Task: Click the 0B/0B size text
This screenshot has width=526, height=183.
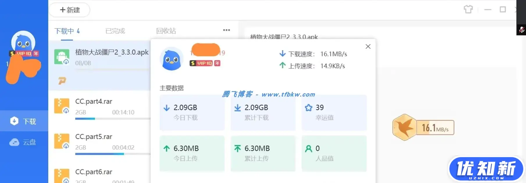Action: 83,63
